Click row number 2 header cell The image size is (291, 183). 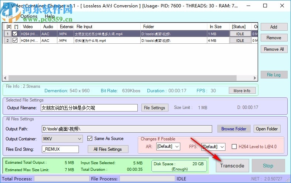[x=7, y=40]
